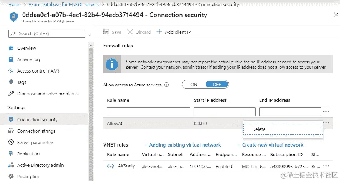340x181 pixels.
Task: Click the Subscription ID column header
Action: pyautogui.click(x=286, y=154)
